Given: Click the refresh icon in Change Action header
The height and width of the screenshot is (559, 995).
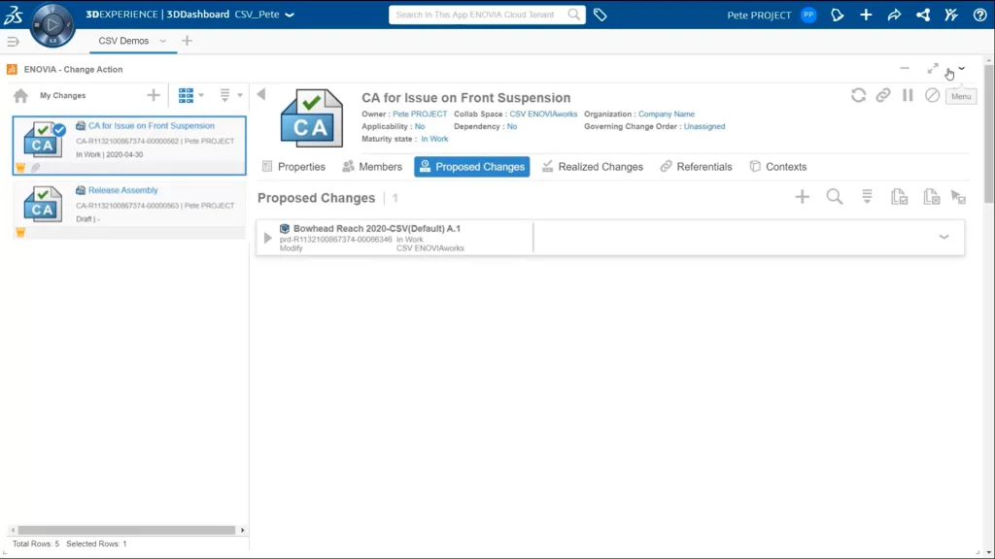Looking at the screenshot, I should tap(858, 95).
